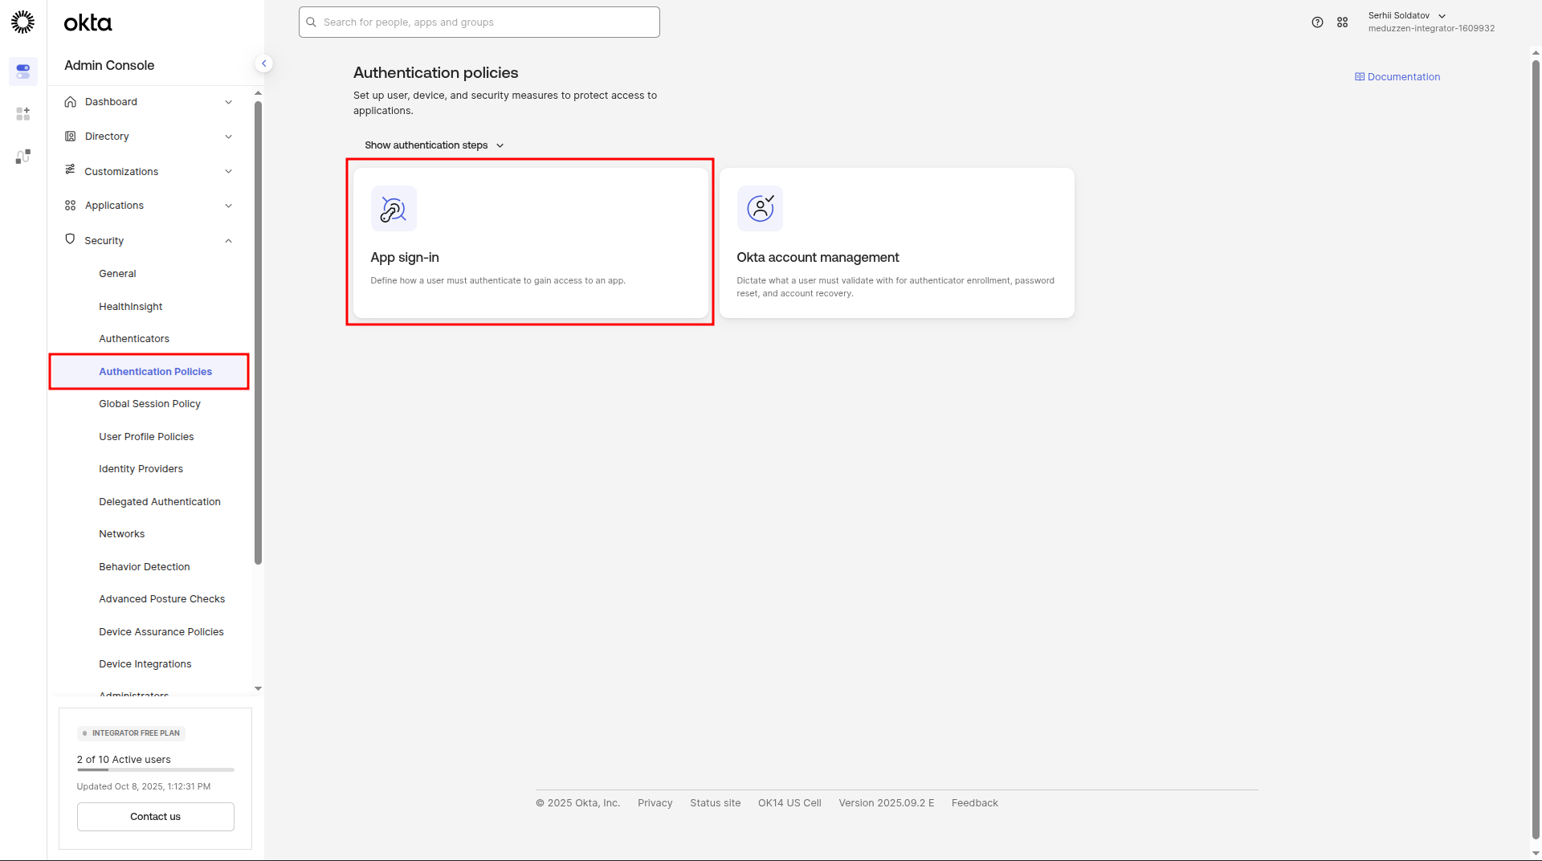Viewport: 1542px width, 861px height.
Task: Open the Privacy footer link
Action: (655, 803)
